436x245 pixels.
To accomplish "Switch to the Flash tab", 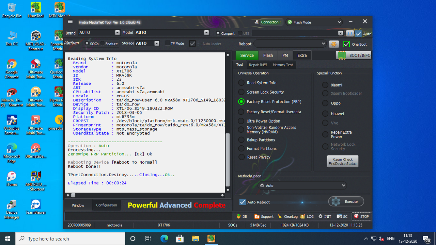I will point(268,55).
